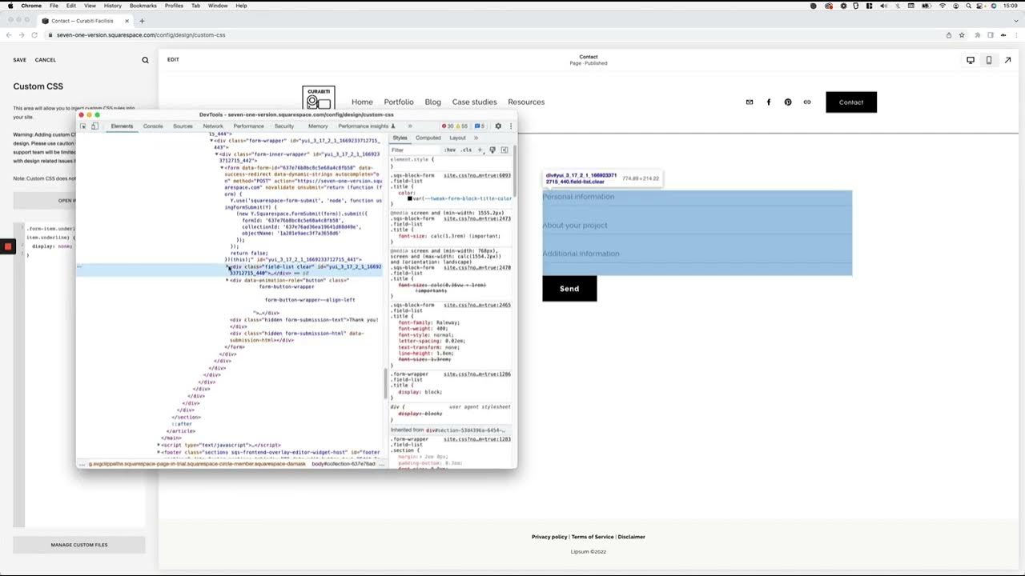The width and height of the screenshot is (1025, 576).
Task: Toggle DevTools device toolbar icon
Action: (x=94, y=126)
